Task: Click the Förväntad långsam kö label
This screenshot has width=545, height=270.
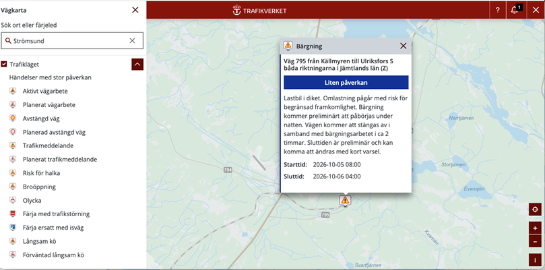Action: [x=53, y=255]
